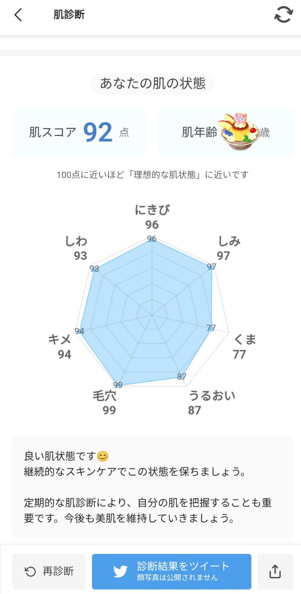Viewport: 301px width, 594px height.
Task: Click the center of the radar chart
Action: [x=152, y=314]
